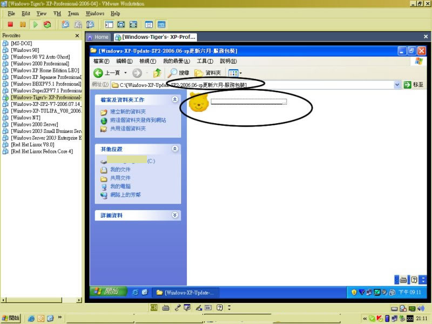Click the host Internet Explorer quick launch icon

tap(31, 319)
